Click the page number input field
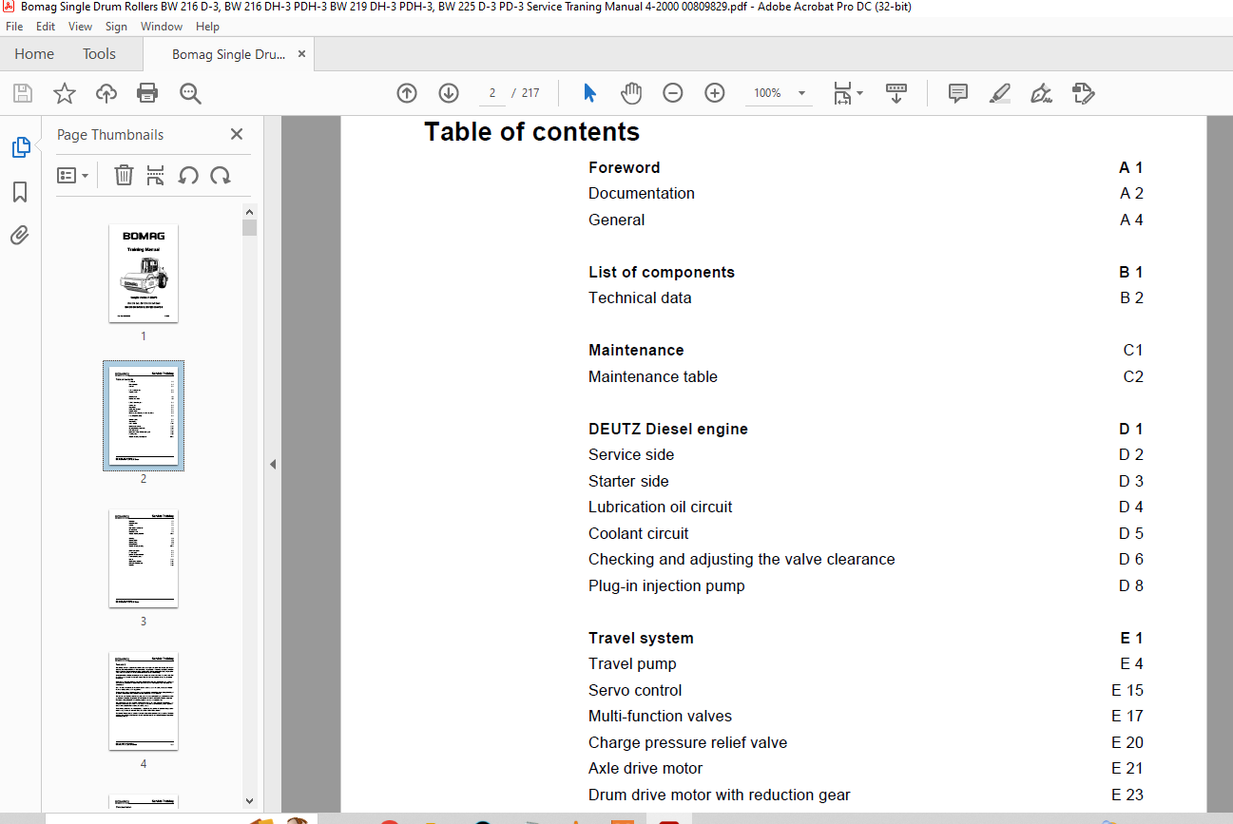Screen dimensions: 1233x824 (x=492, y=93)
